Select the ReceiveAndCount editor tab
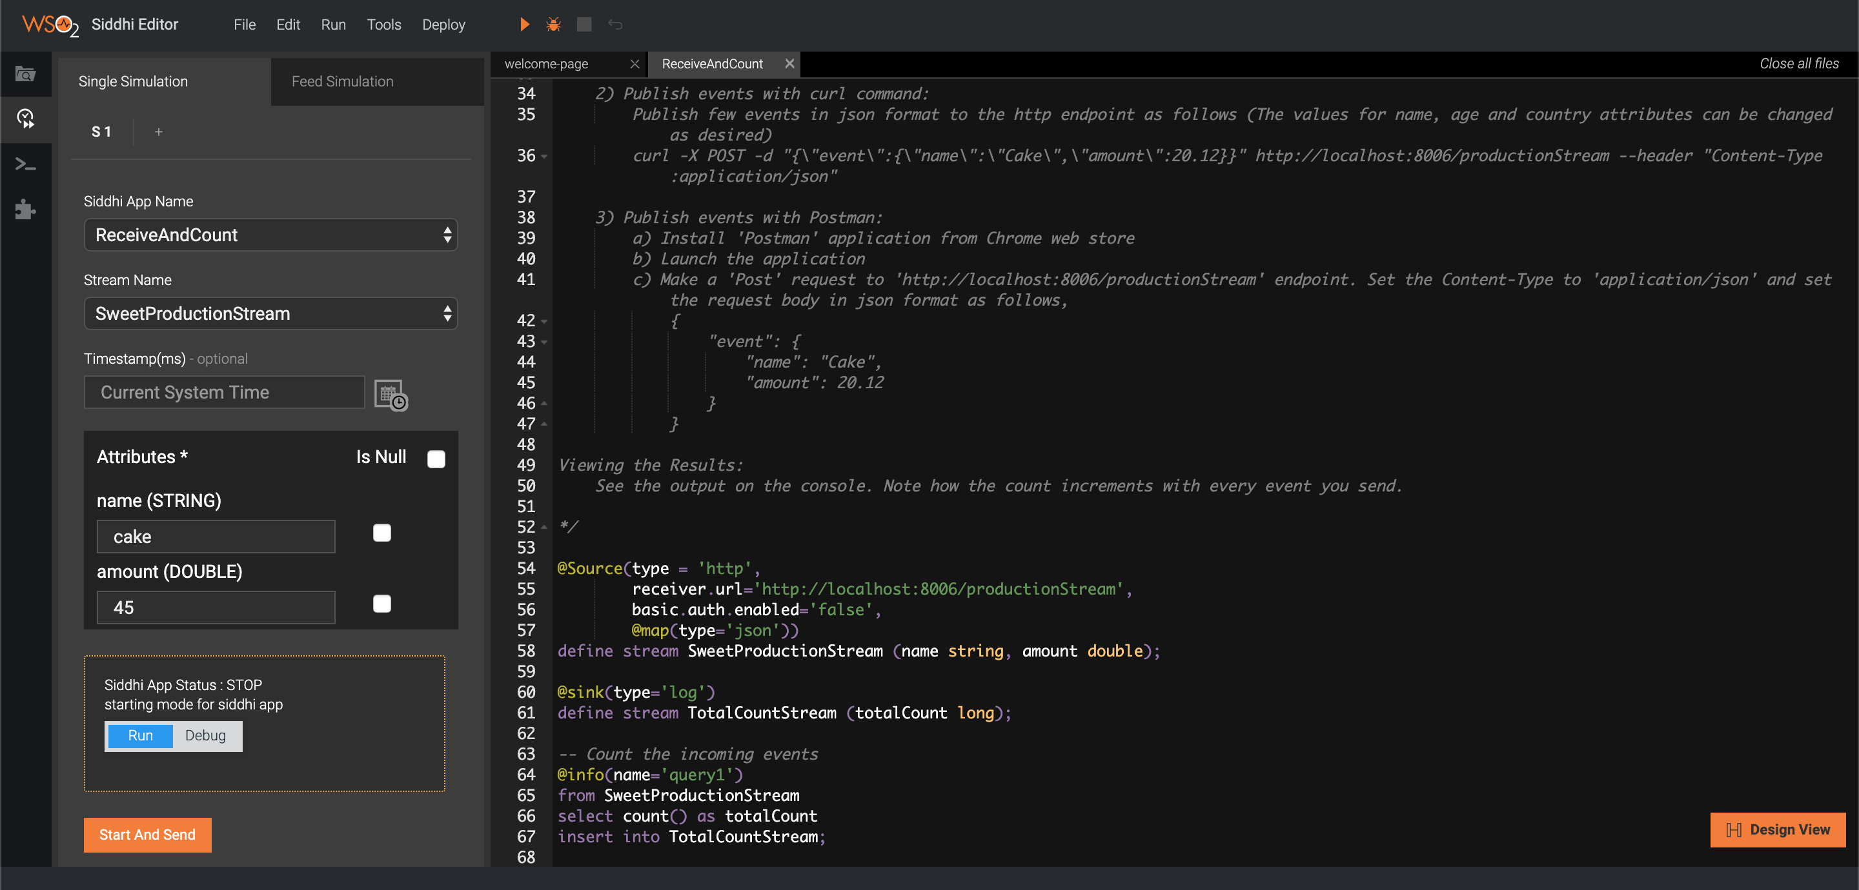Screen dimensions: 1859x890 [x=712, y=63]
